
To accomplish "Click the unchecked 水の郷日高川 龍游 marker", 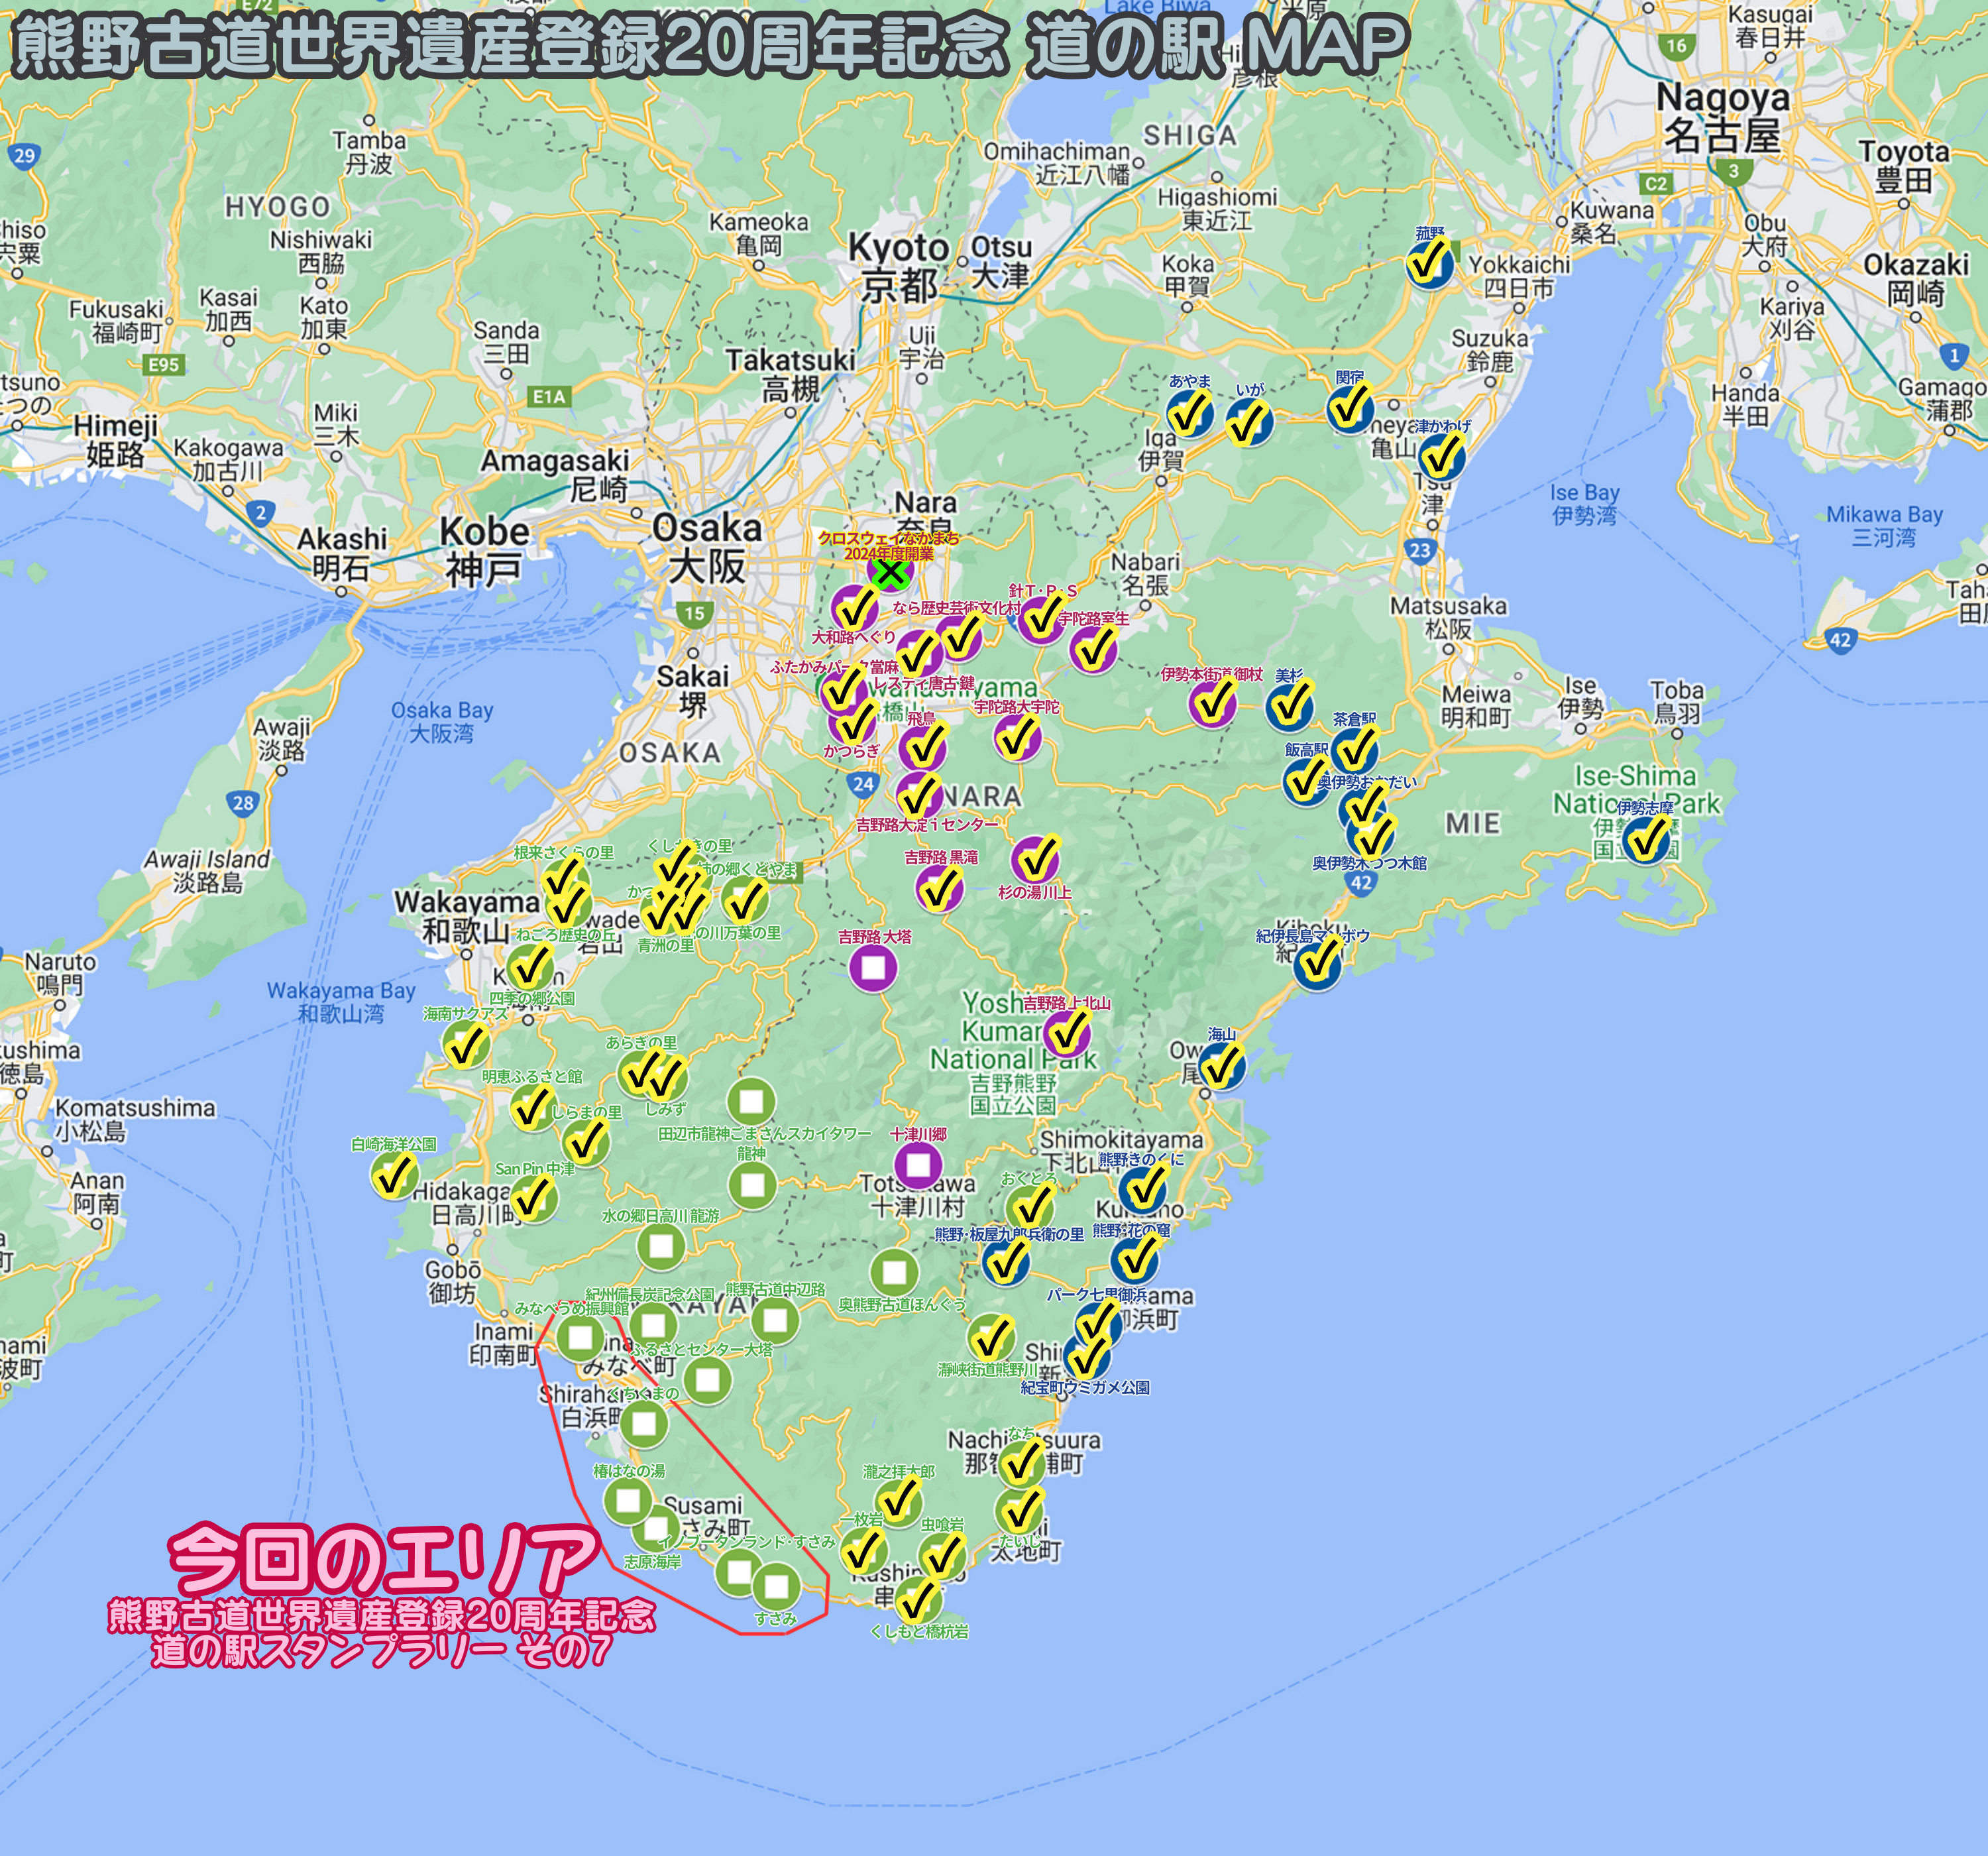I will pyautogui.click(x=661, y=1247).
